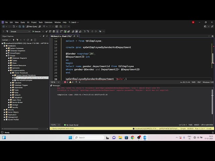The width and height of the screenshot is (215, 161).
Task: Click the Undo icon in the standard toolbar
Action: 44,26
